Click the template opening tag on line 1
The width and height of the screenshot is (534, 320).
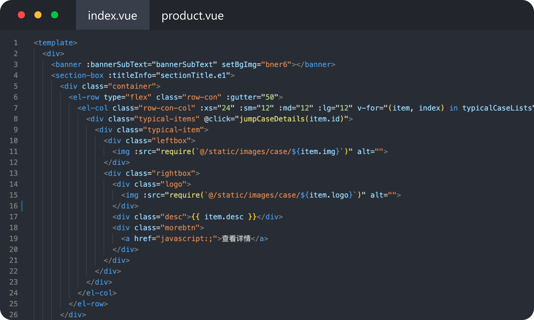pos(55,43)
